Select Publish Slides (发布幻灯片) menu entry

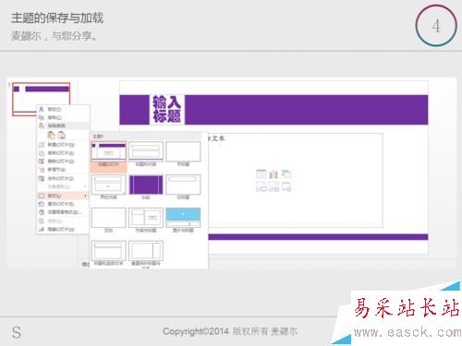point(63,178)
